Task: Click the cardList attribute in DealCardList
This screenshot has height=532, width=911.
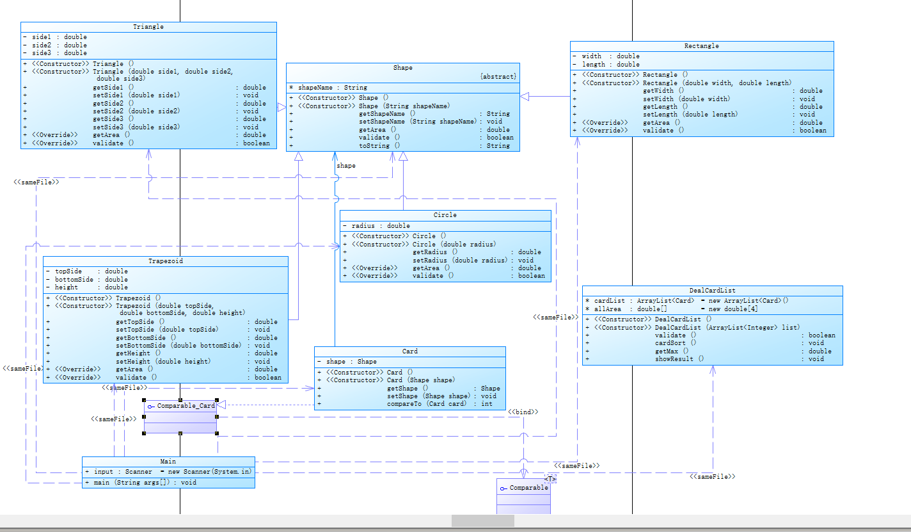Action: [687, 301]
